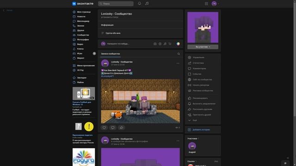Share the first art post
Image resolution: width=296 pixels, height=166 pixels.
click(121, 128)
